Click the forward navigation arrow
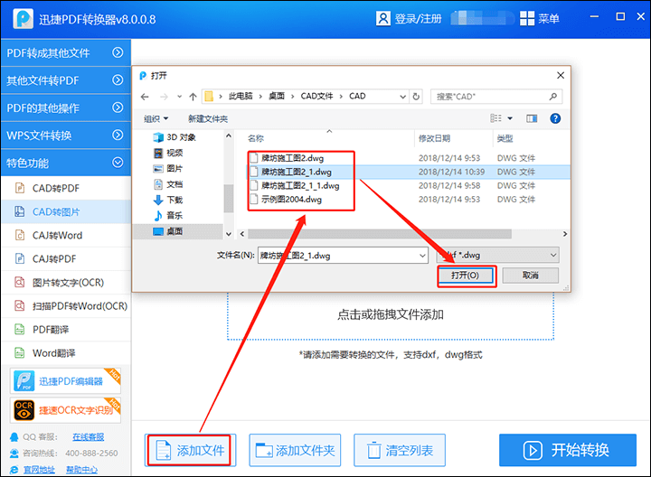The image size is (651, 477). (x=164, y=97)
